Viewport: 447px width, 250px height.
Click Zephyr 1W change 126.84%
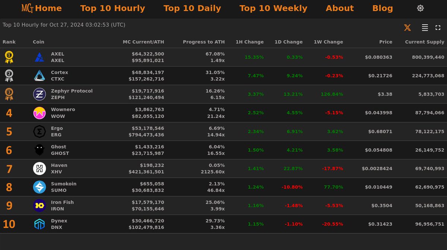coord(332,94)
